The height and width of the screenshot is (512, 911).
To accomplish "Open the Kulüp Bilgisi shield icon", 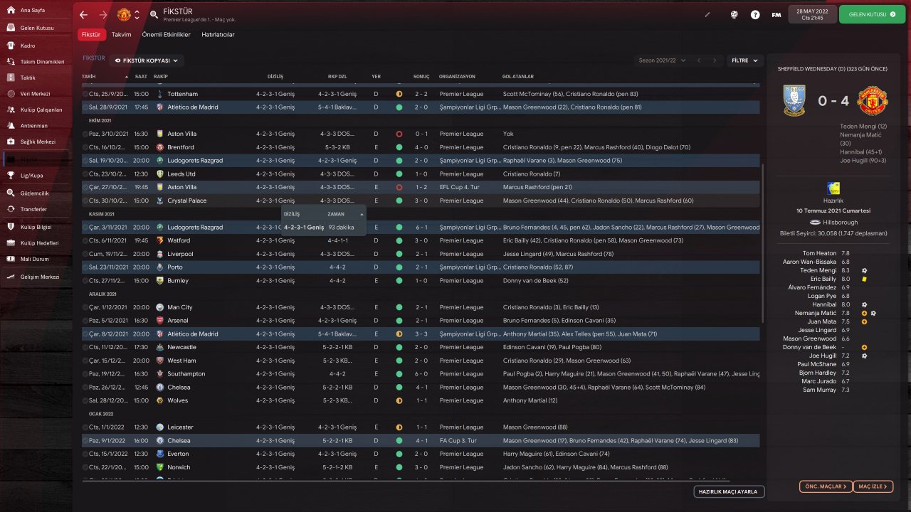I will click(11, 227).
